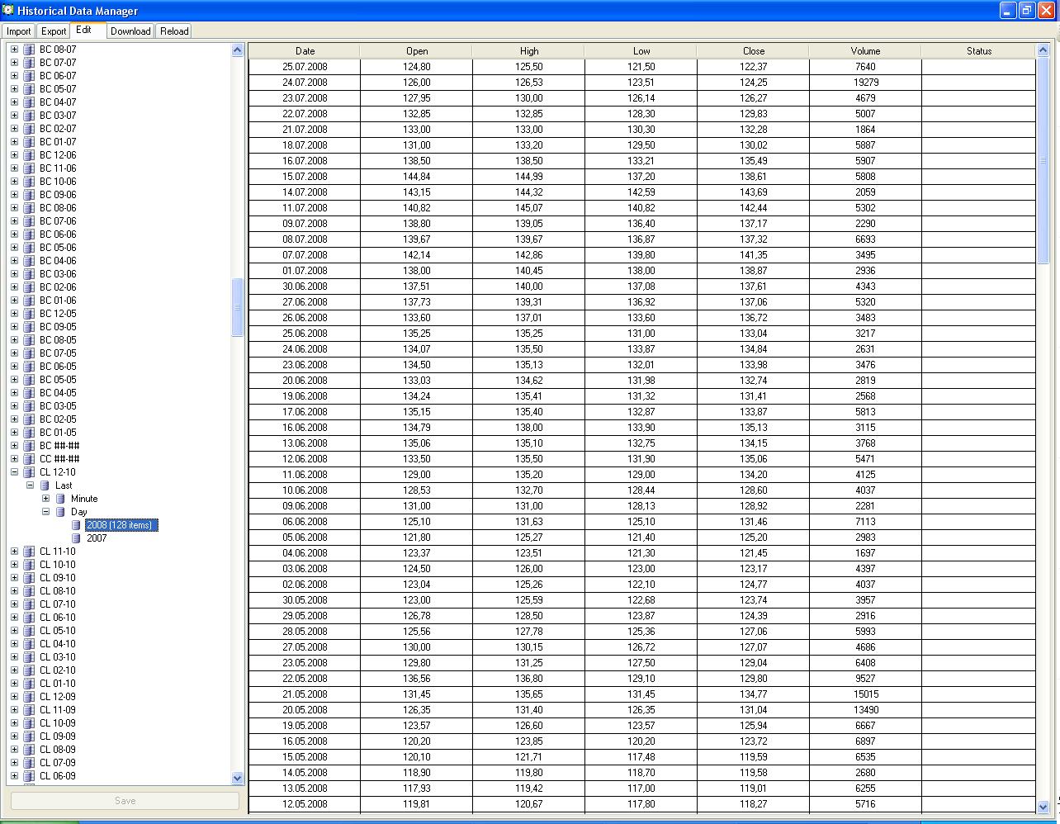Click the Historical Data Manager title bar icon
Image resolution: width=1060 pixels, height=824 pixels.
(x=8, y=10)
